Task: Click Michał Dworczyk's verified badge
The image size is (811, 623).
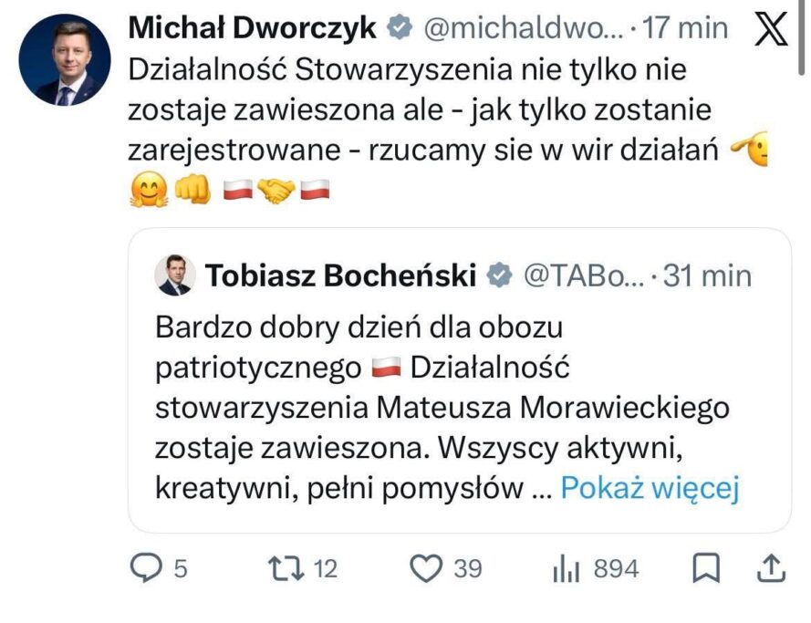Action: tap(398, 29)
